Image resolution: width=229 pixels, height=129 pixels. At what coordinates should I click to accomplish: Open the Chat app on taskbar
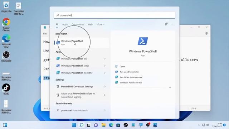[96, 125]
